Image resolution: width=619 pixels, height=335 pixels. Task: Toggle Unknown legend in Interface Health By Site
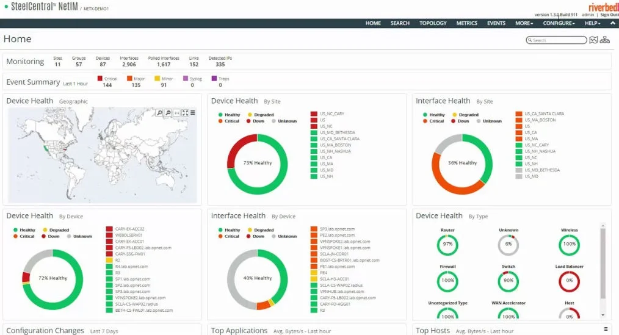tap(489, 121)
